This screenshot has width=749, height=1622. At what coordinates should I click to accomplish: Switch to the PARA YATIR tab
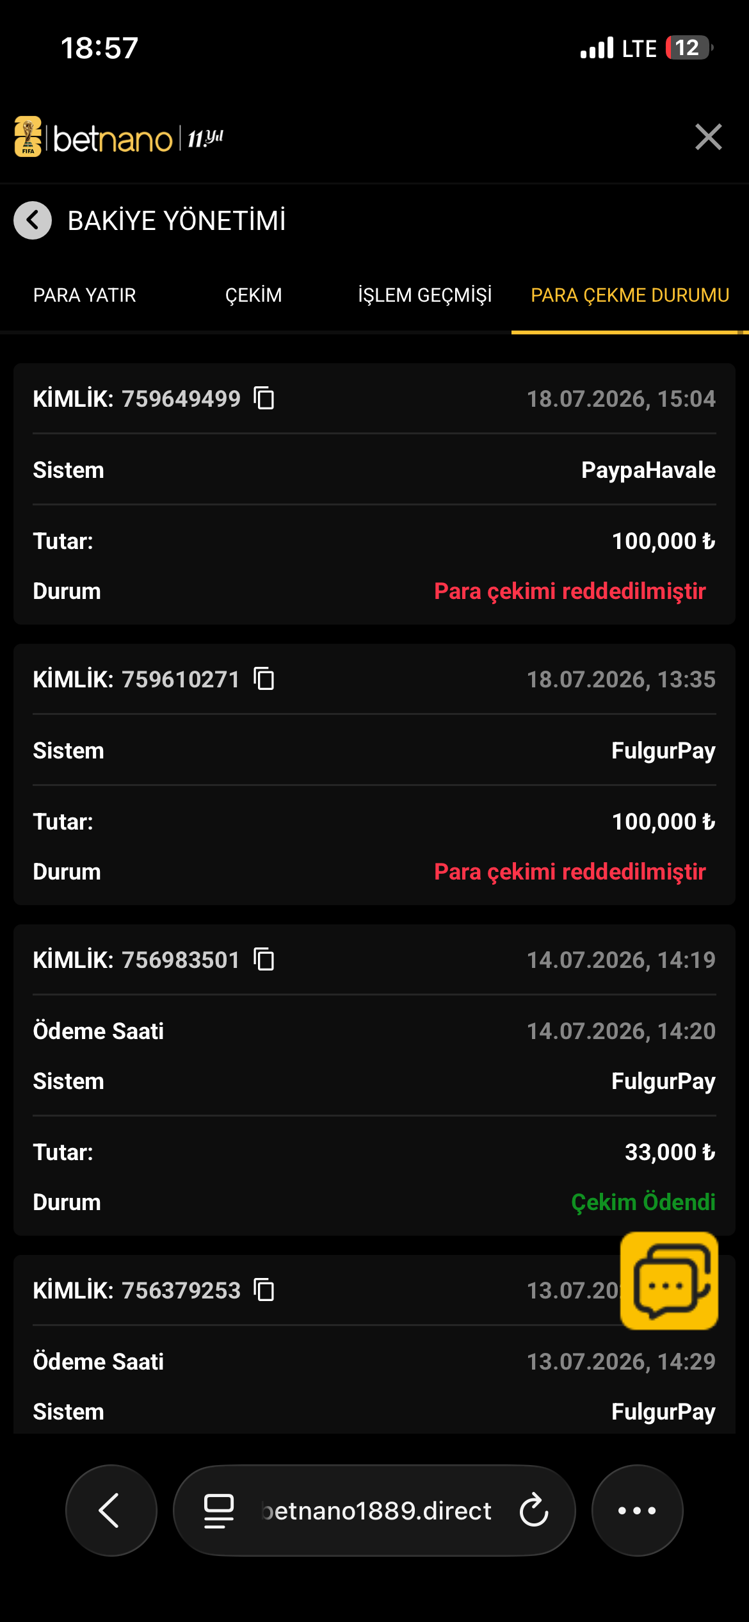85,295
